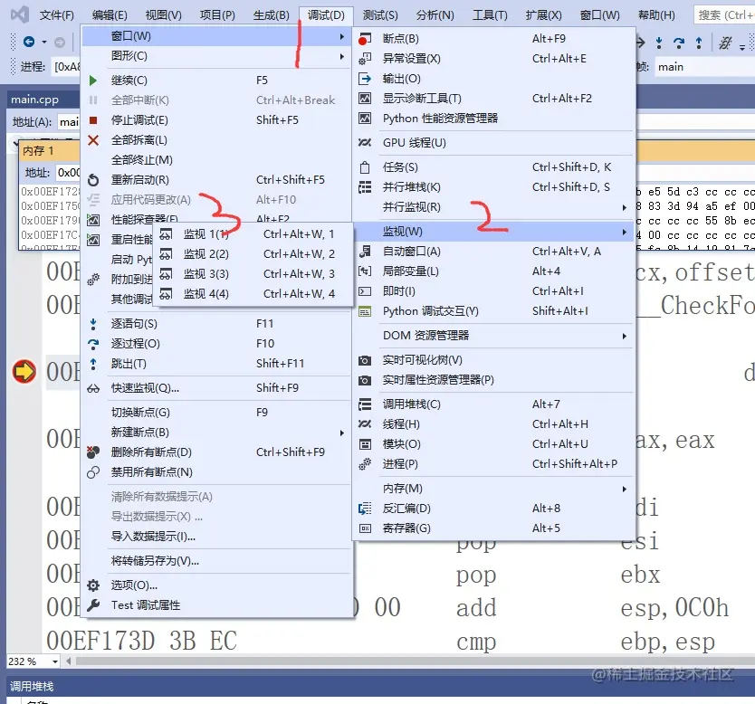755x704 pixels.
Task: Expand the DOM 资源管理器 submenu
Action: pyautogui.click(x=493, y=336)
